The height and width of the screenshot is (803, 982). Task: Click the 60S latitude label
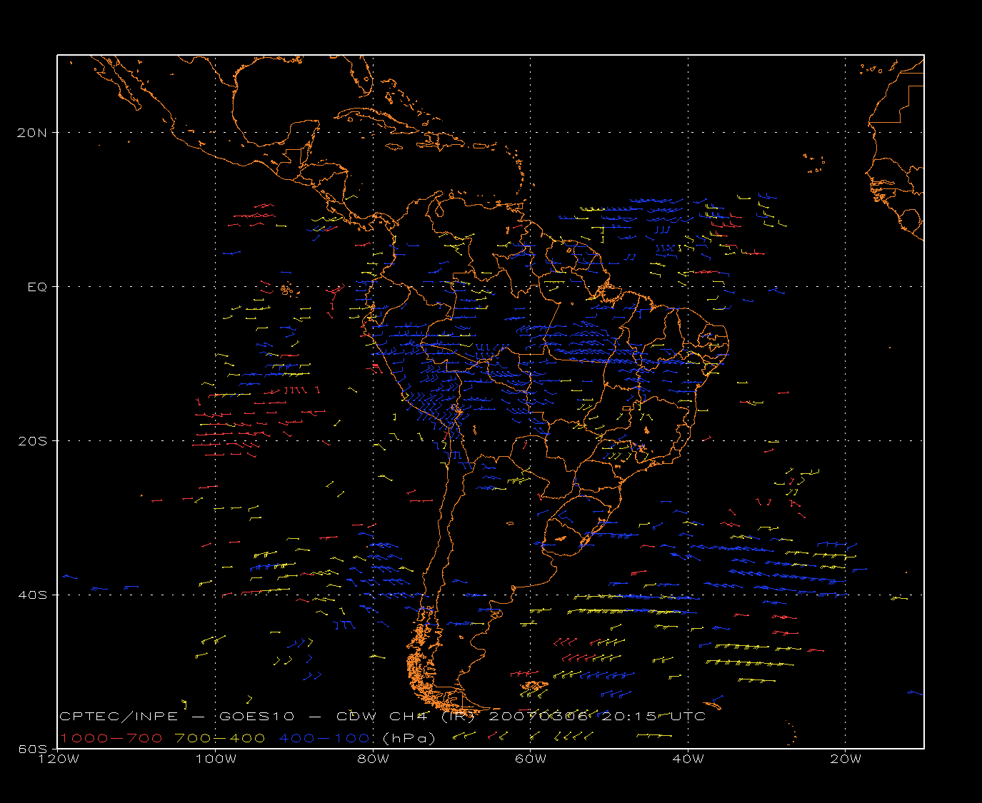click(x=34, y=749)
